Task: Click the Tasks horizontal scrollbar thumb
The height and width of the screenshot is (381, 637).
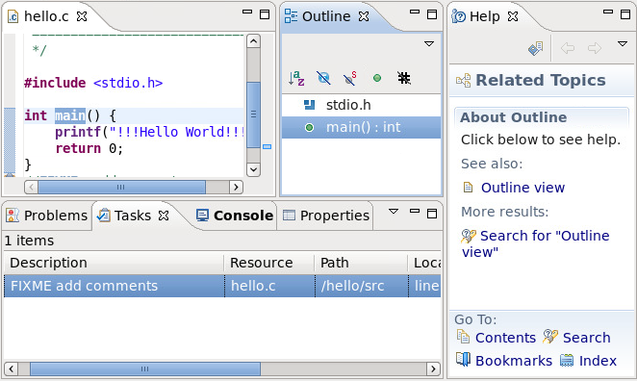Action: pos(144,368)
